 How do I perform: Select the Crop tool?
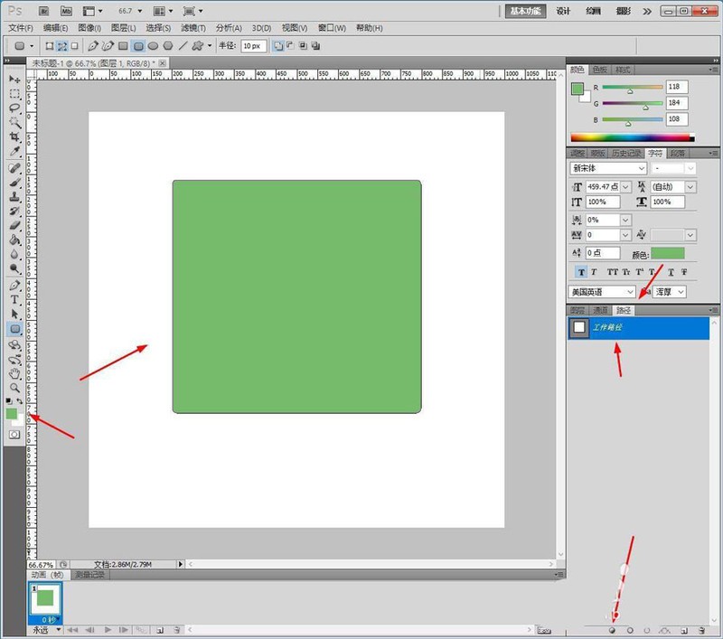click(x=14, y=137)
